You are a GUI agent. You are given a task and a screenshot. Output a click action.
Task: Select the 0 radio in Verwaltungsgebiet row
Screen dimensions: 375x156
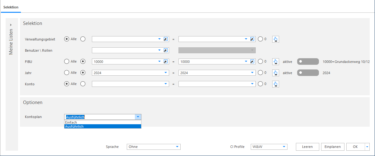pos(260,39)
